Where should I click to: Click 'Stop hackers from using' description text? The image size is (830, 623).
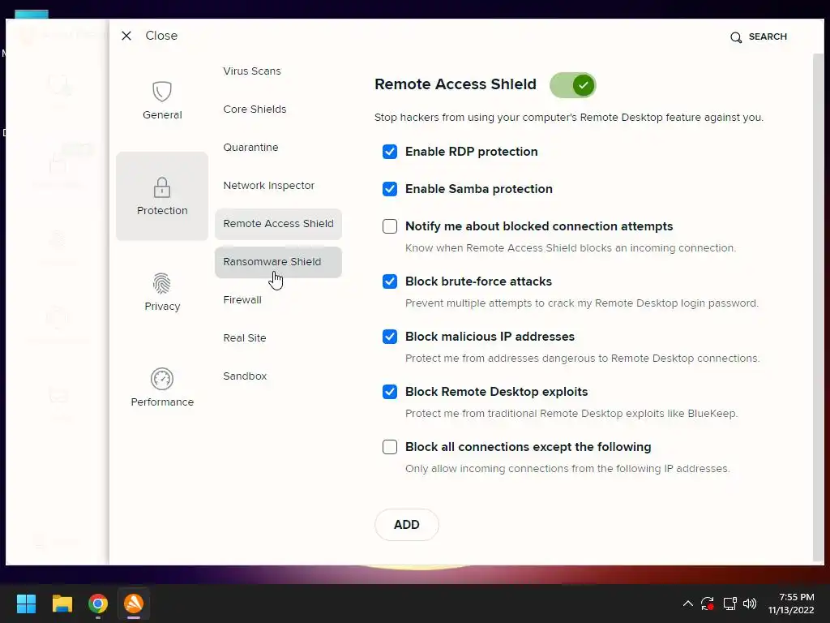click(569, 117)
